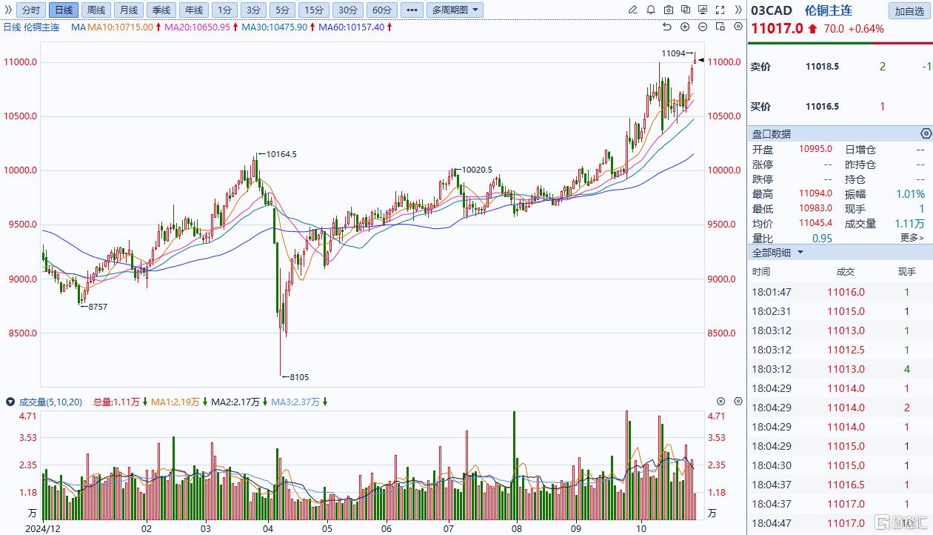Click the MA10 orange indicator label

(120, 27)
